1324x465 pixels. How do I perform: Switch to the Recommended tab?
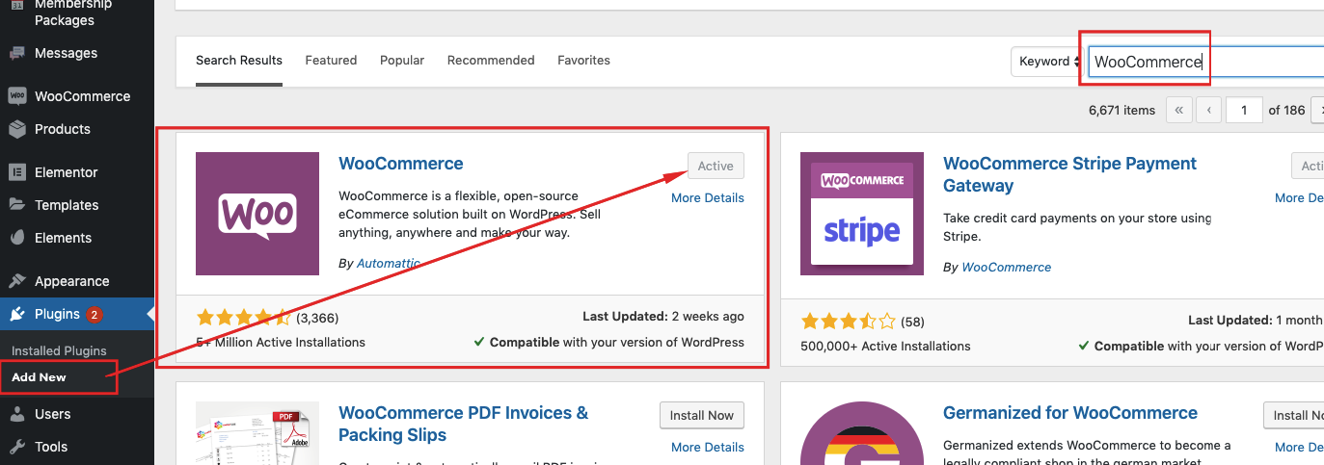(491, 60)
